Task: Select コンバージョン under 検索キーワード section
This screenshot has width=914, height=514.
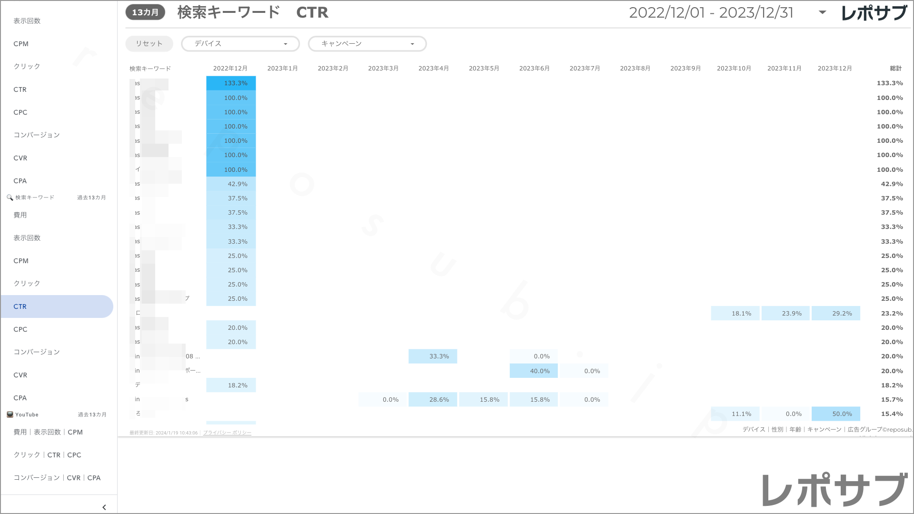Action: click(37, 352)
